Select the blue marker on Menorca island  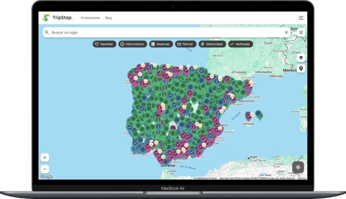click(258, 114)
